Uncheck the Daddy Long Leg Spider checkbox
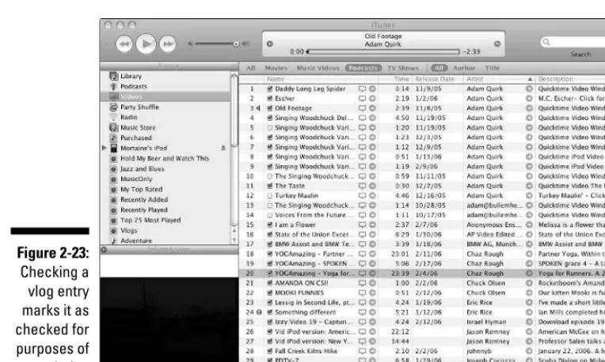This screenshot has width=605, height=362. click(x=270, y=89)
